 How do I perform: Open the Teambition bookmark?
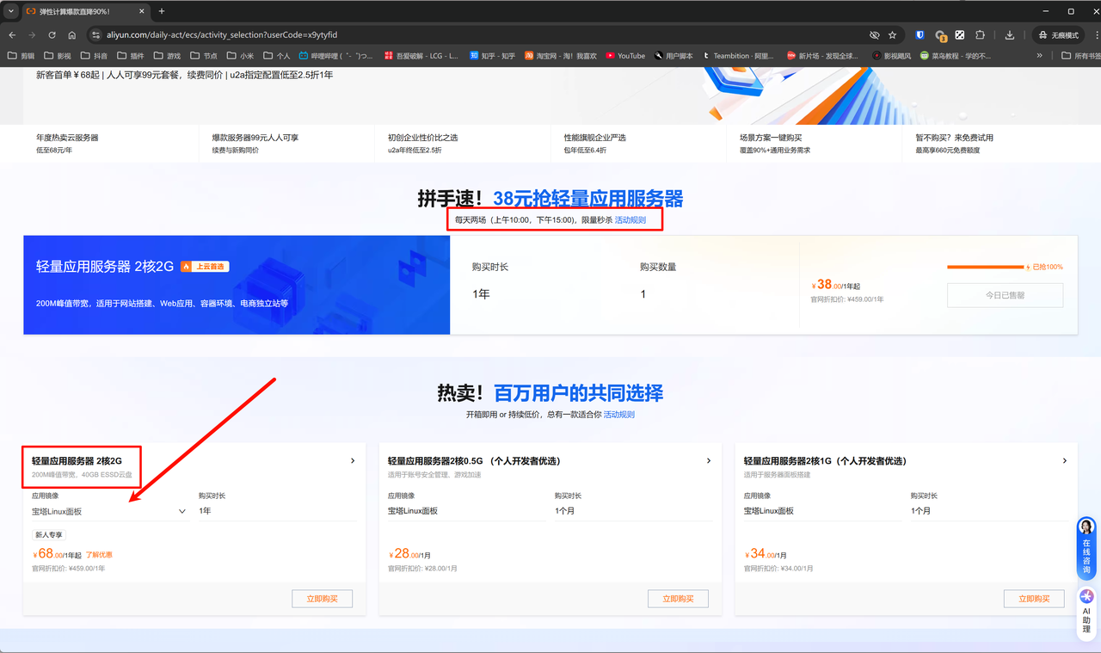click(739, 56)
